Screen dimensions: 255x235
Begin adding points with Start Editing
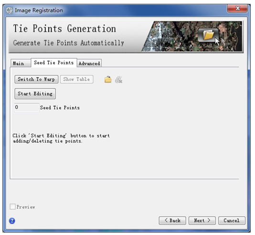[35, 94]
